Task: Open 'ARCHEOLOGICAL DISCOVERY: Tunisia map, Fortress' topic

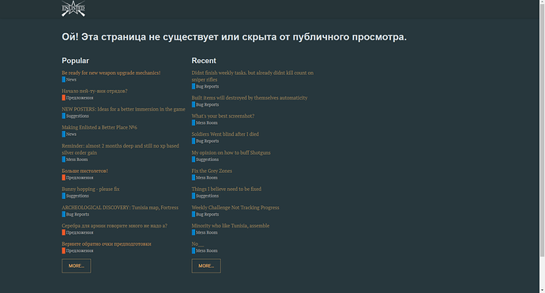Action: click(x=120, y=208)
